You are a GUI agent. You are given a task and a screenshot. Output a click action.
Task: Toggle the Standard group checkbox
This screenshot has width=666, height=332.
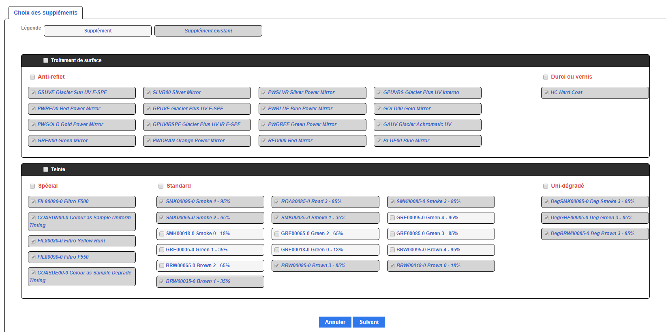pos(161,186)
